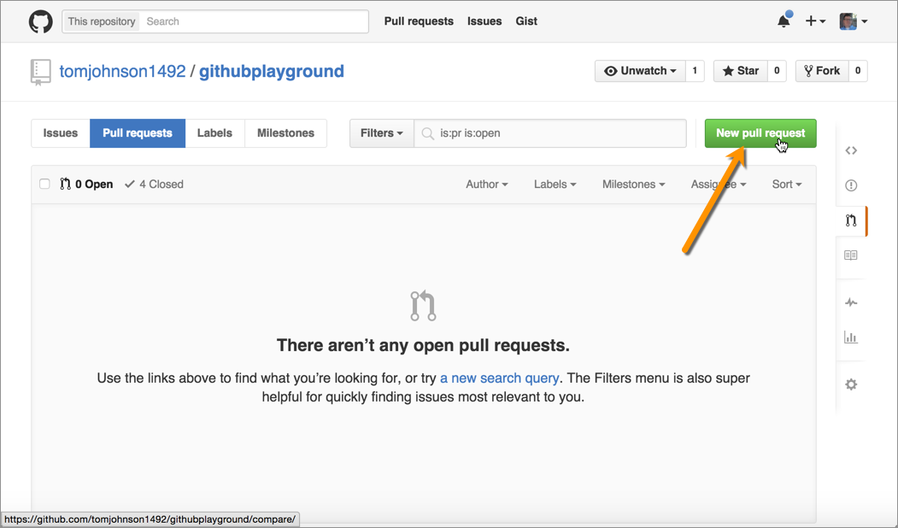The width and height of the screenshot is (898, 528).
Task: Expand the Labels filter dropdown
Action: 555,185
